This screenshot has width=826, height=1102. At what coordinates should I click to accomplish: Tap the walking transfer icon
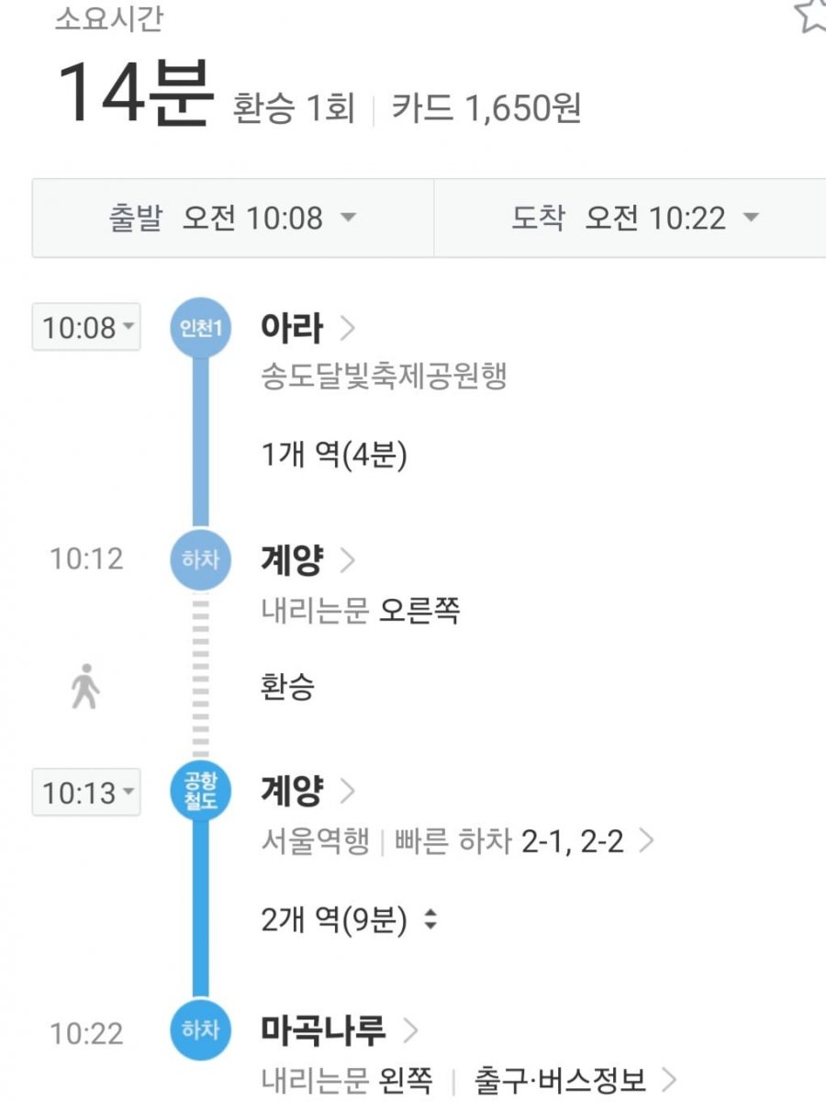click(85, 687)
